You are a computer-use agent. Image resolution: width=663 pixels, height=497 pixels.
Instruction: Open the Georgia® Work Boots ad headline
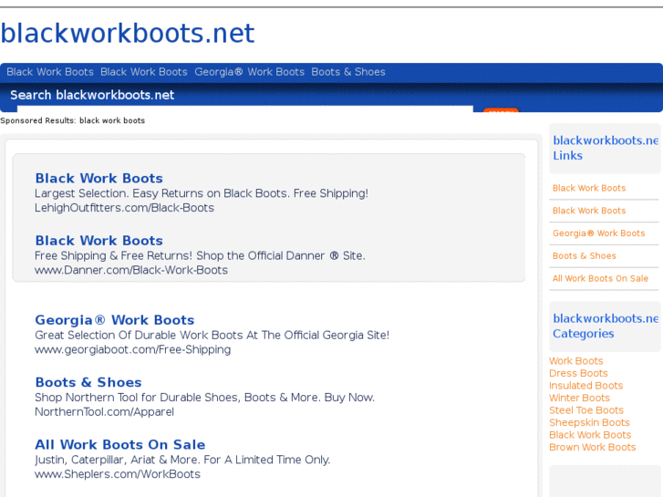coord(115,320)
